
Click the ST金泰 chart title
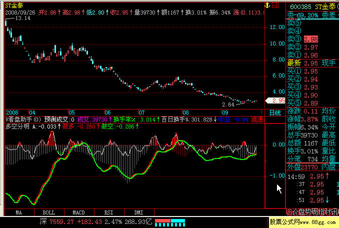click(14, 5)
